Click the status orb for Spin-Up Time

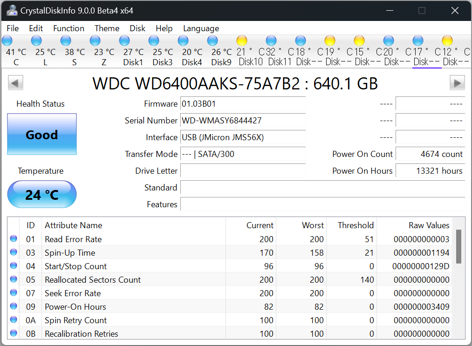pyautogui.click(x=14, y=252)
